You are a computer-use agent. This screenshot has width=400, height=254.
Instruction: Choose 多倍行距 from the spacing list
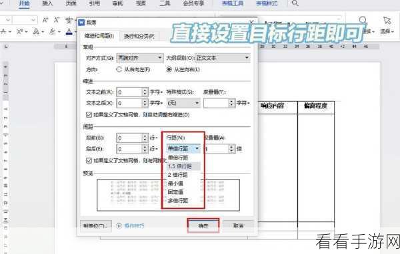pos(183,201)
